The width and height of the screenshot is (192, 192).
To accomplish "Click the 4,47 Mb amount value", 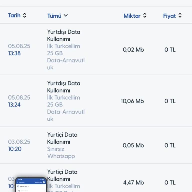I will [133, 182].
